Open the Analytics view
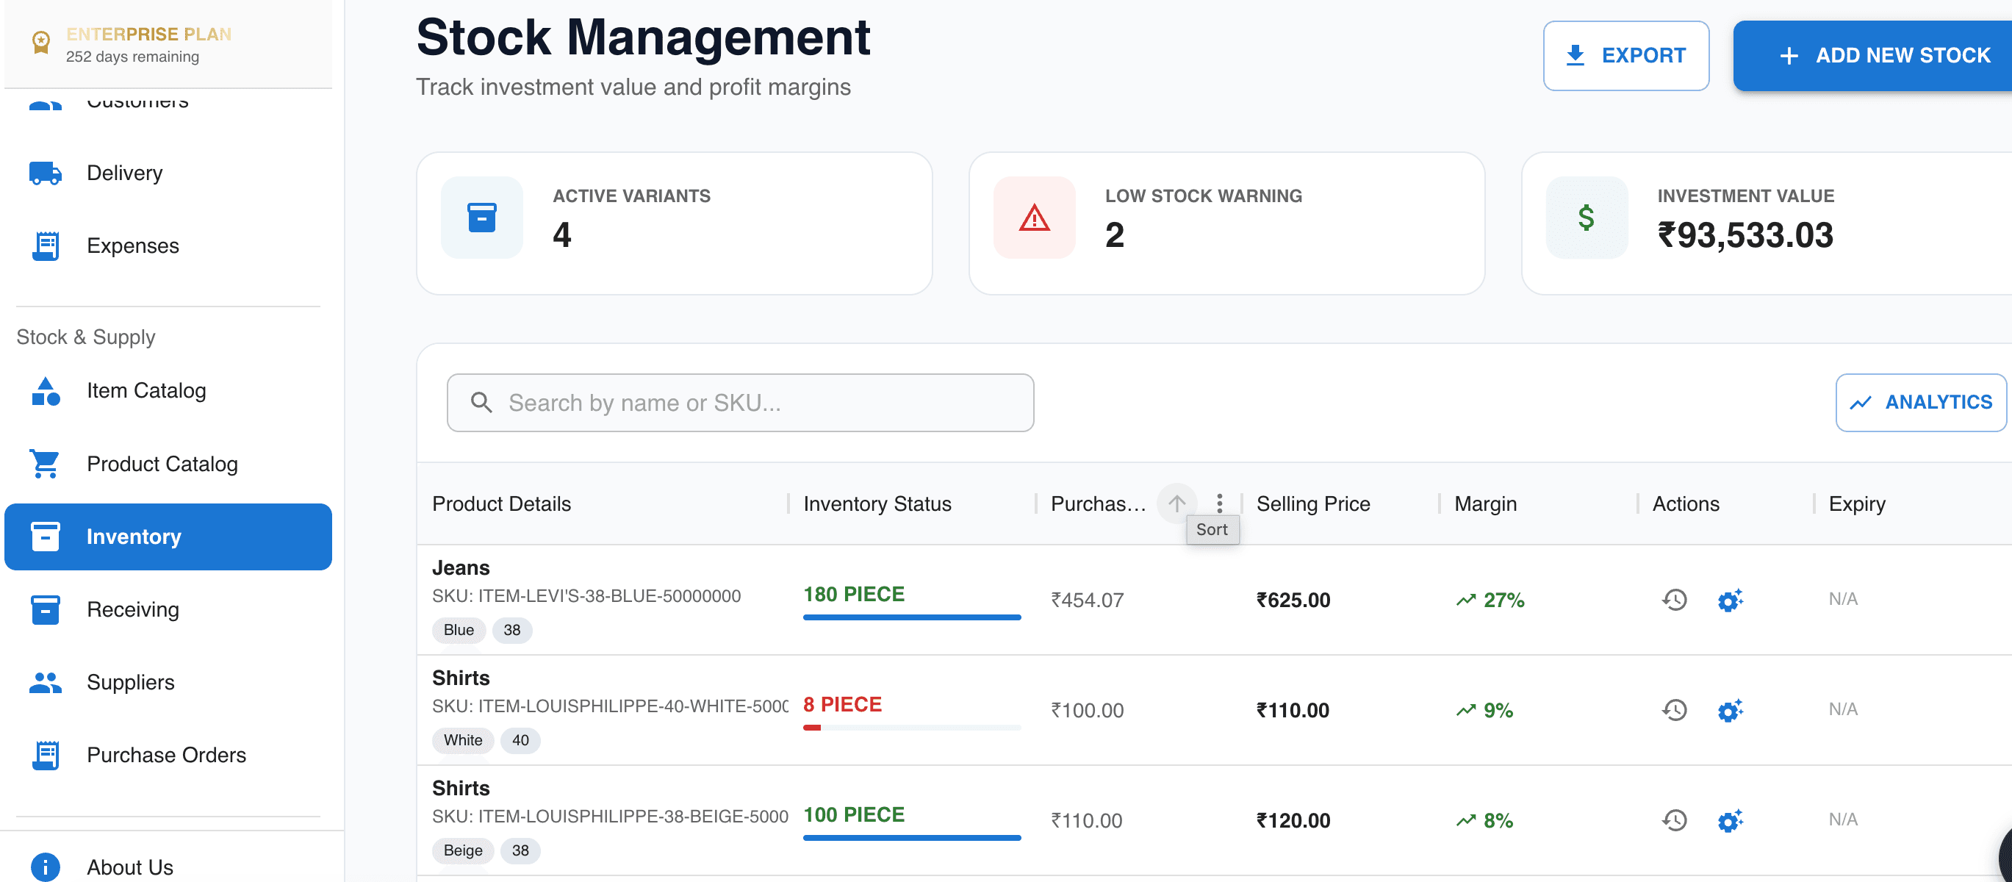This screenshot has width=2012, height=882. click(x=1921, y=402)
